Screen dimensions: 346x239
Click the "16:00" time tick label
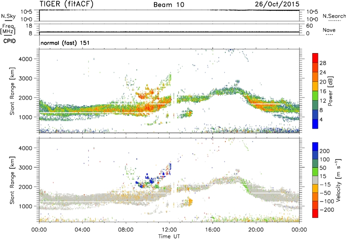coord(212,230)
